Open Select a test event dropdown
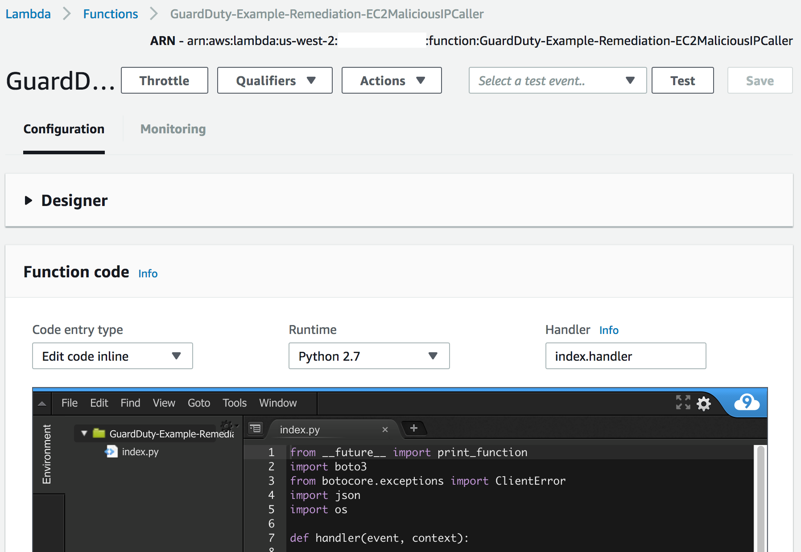The width and height of the screenshot is (801, 552). pyautogui.click(x=557, y=80)
